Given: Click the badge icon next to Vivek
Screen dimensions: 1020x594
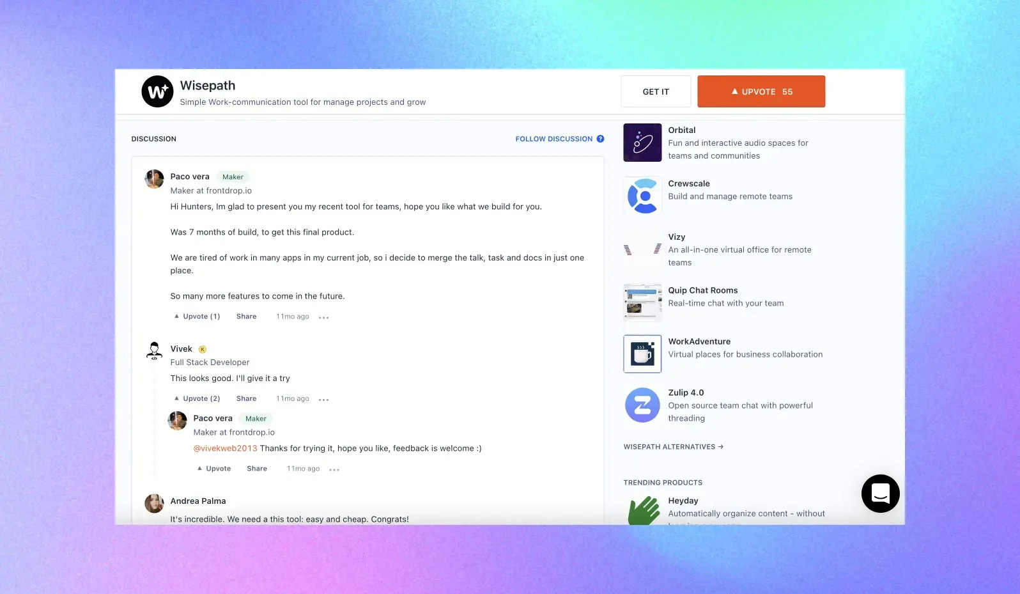Looking at the screenshot, I should pyautogui.click(x=203, y=349).
